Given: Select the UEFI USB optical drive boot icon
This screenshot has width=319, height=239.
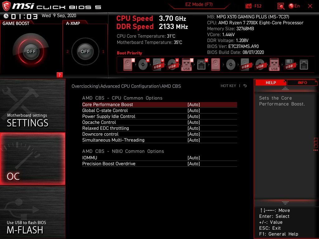Looking at the screenshot, I should coord(173,64).
